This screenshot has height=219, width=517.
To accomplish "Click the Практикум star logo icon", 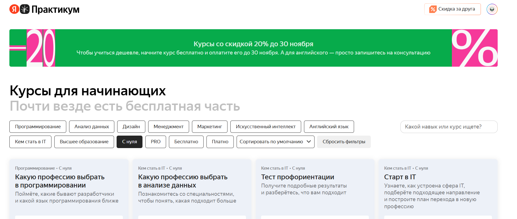I will coord(25,9).
